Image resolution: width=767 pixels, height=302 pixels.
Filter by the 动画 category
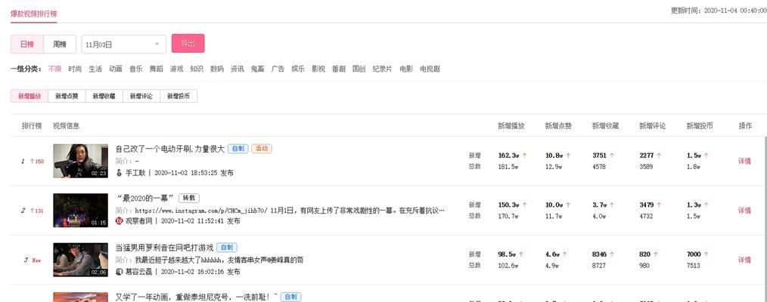pos(116,69)
